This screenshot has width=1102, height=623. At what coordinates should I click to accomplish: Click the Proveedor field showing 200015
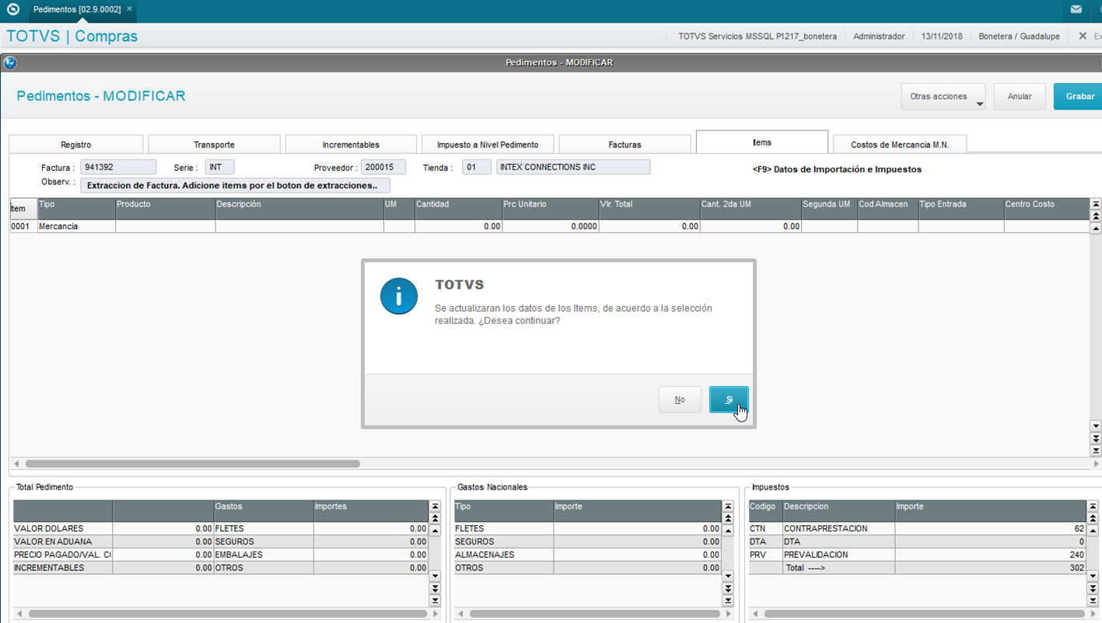click(x=383, y=167)
